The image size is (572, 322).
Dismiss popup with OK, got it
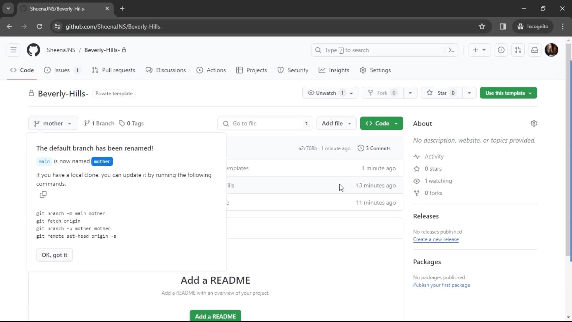(x=55, y=255)
